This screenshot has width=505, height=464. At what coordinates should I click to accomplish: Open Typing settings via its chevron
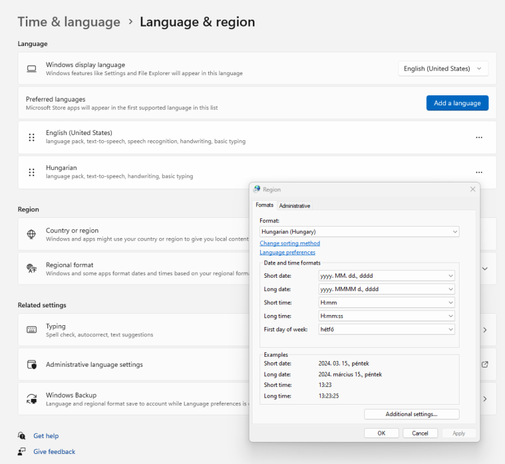485,330
